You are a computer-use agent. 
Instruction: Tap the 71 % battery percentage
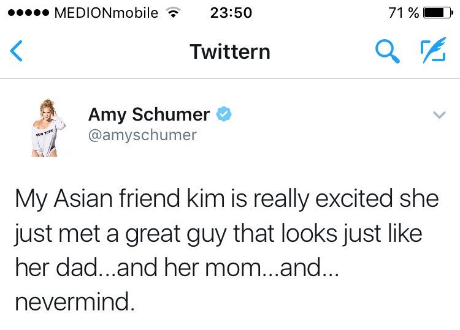pos(402,13)
